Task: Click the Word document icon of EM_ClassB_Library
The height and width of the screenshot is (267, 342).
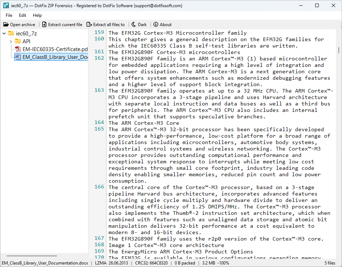Action: point(18,57)
